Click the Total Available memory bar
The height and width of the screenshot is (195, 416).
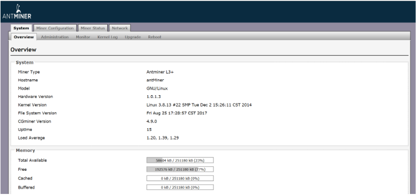(180, 161)
